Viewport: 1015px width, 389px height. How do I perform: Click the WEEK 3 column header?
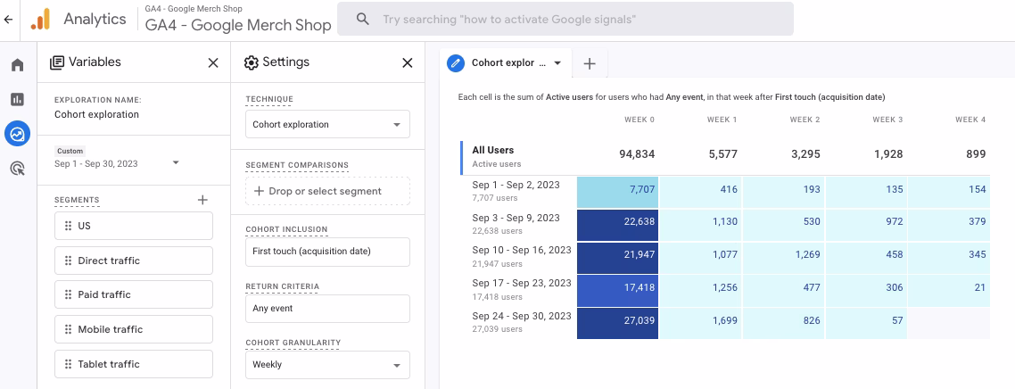tap(887, 120)
